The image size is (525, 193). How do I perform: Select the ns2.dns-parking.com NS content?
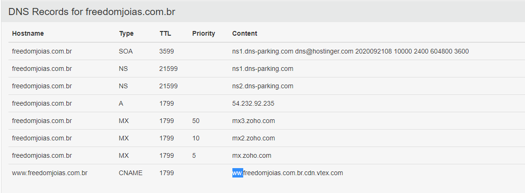tap(263, 86)
